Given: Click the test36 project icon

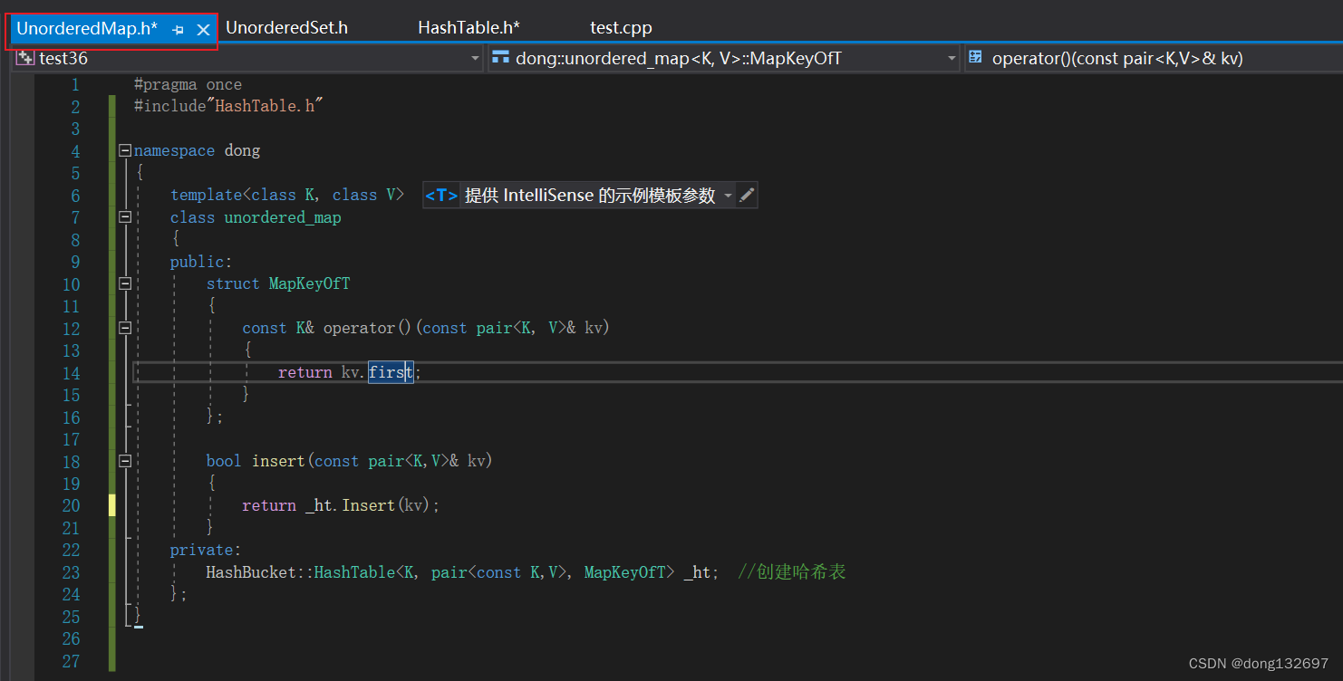Looking at the screenshot, I should coord(25,58).
